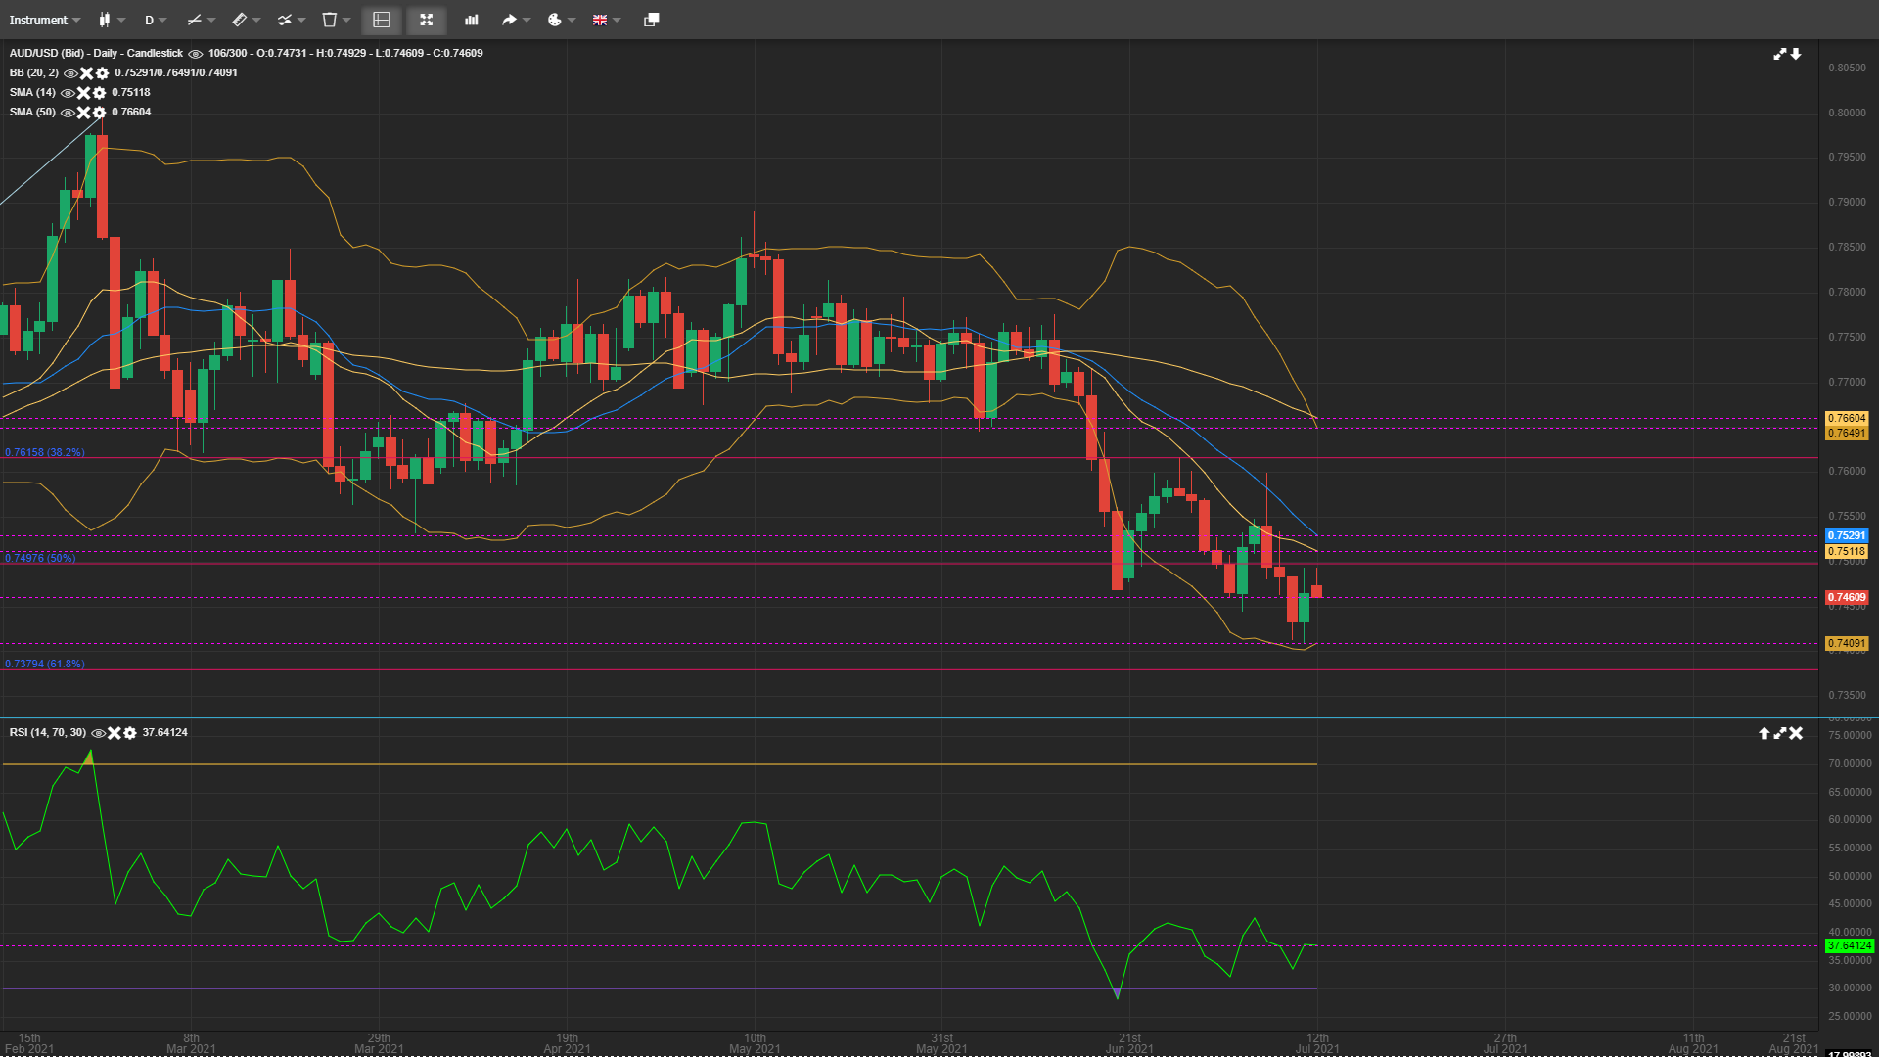Image resolution: width=1879 pixels, height=1057 pixels.
Task: Select the 0.73794 (61.8%) Fibonacci level label
Action: (45, 664)
